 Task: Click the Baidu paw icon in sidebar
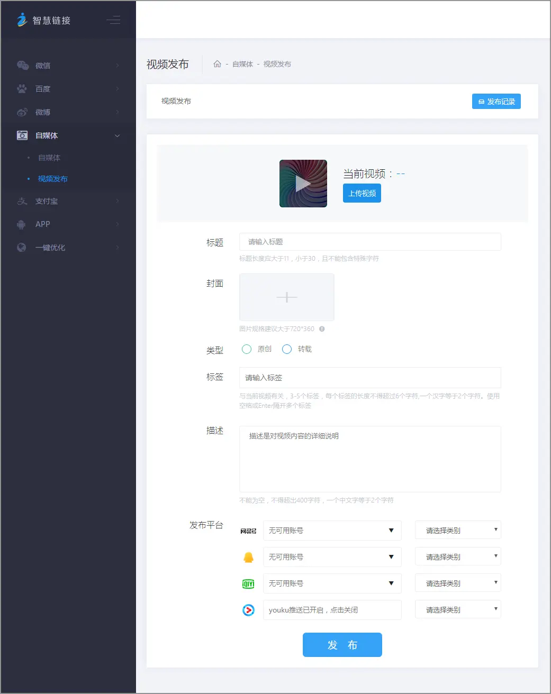point(22,89)
